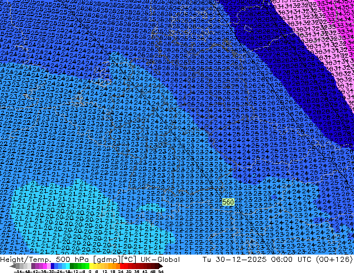Select the dark blue swatch above legend value -30
This screenshot has width=354, height=273.
[52, 266]
